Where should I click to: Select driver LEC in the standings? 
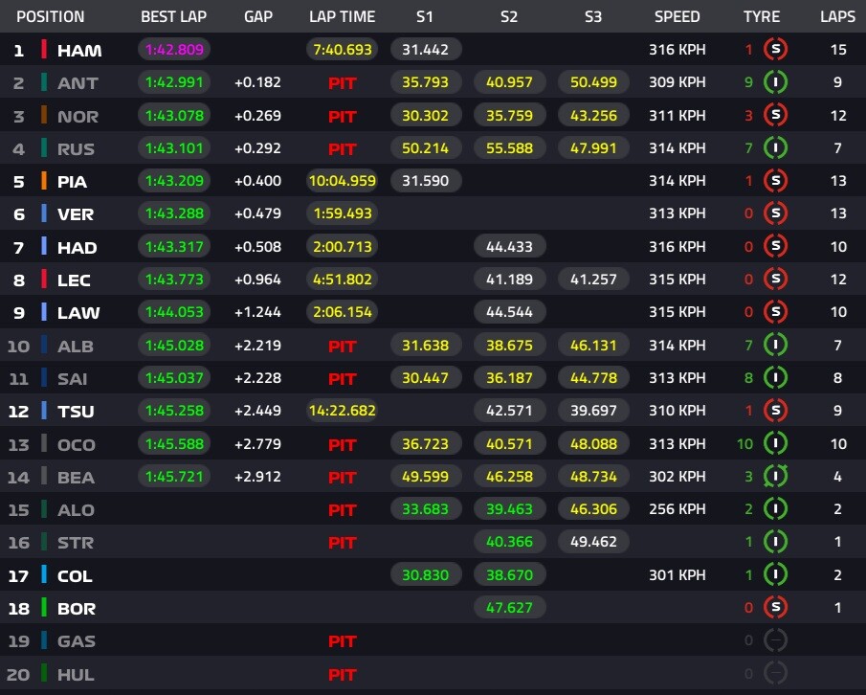point(76,280)
